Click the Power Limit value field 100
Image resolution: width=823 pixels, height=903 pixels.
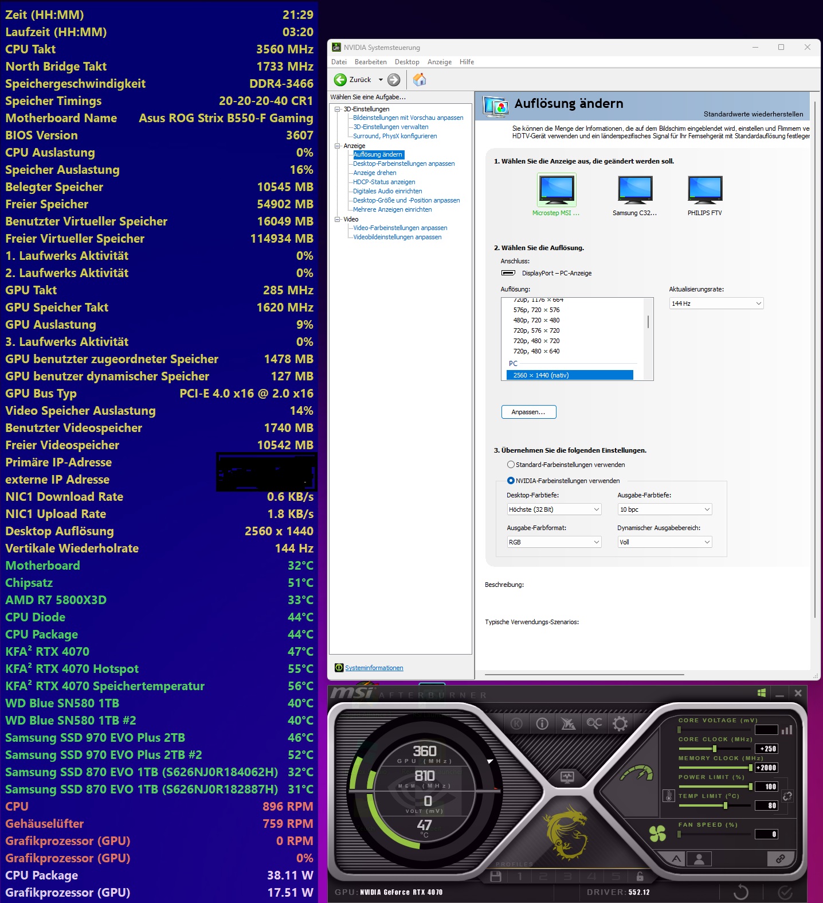pyautogui.click(x=766, y=787)
